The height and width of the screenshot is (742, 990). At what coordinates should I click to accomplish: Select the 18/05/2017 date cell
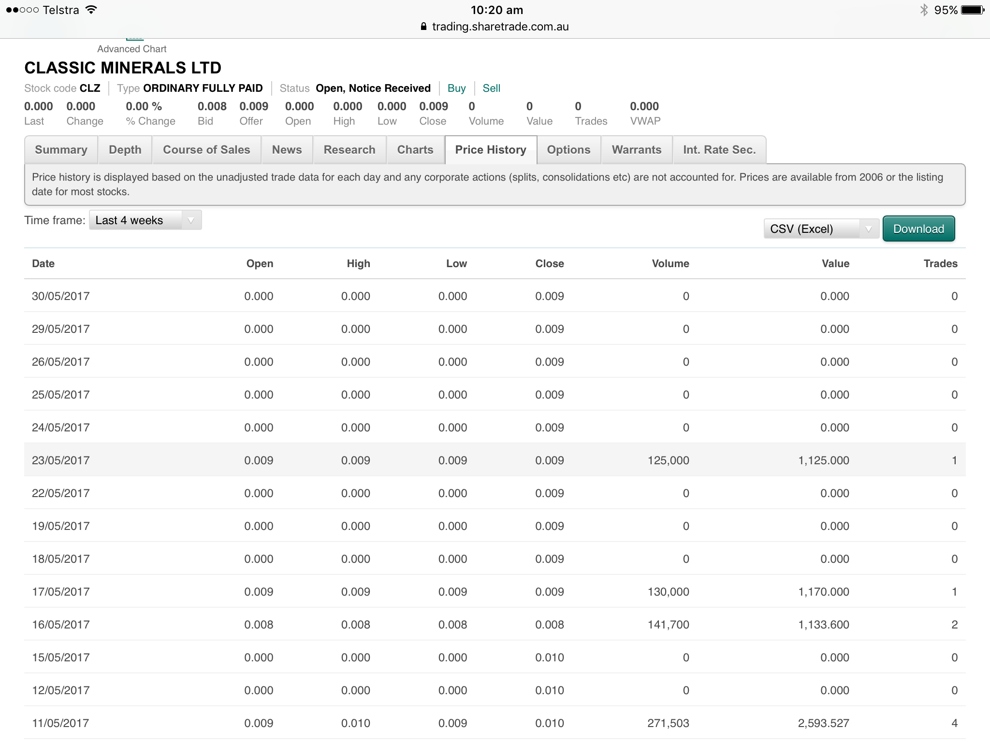click(61, 559)
